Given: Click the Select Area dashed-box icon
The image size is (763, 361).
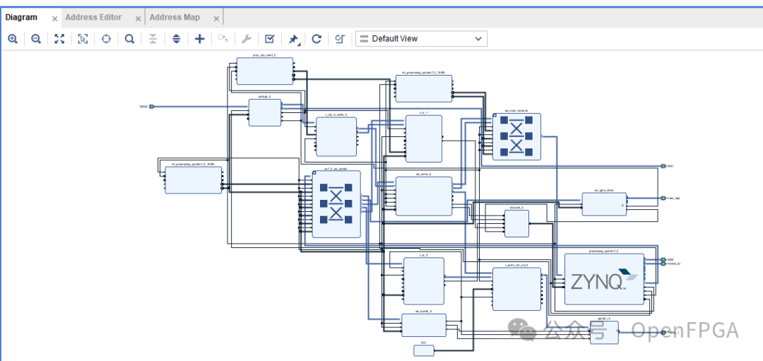Looking at the screenshot, I should coord(83,39).
